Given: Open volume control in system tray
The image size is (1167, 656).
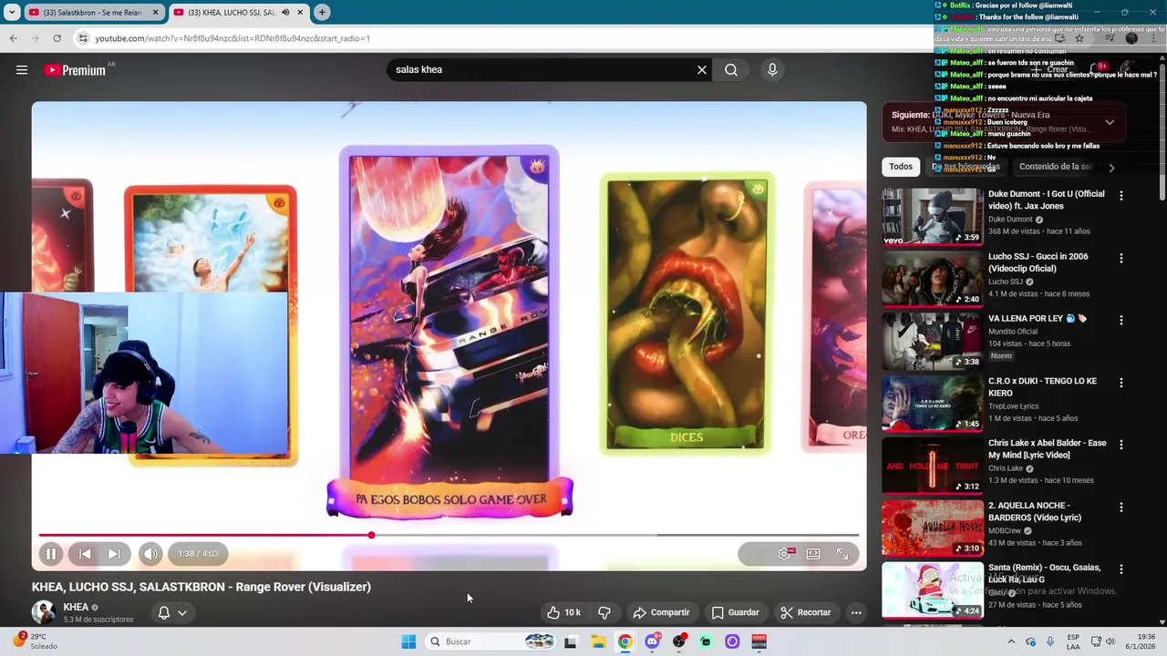Looking at the screenshot, I should coord(1110,641).
